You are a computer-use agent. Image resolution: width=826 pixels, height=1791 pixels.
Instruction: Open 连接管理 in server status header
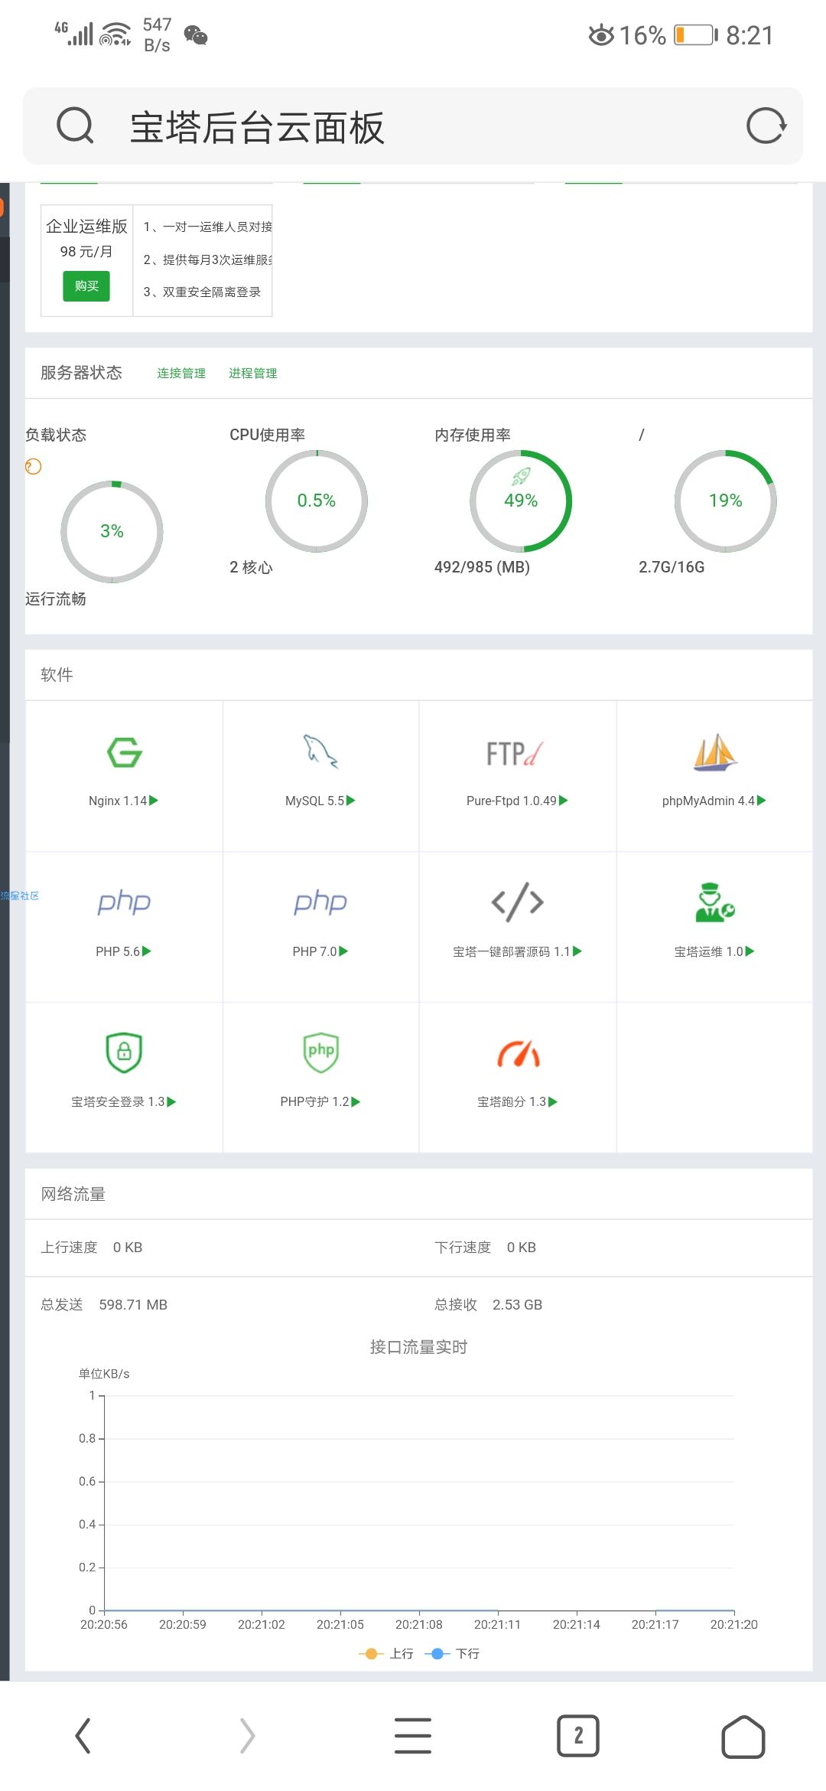click(x=181, y=374)
